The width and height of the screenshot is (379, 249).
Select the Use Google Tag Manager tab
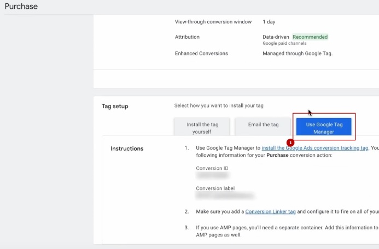click(x=324, y=128)
